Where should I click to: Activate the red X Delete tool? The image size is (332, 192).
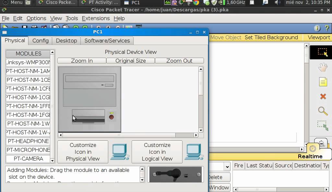pos(323,96)
